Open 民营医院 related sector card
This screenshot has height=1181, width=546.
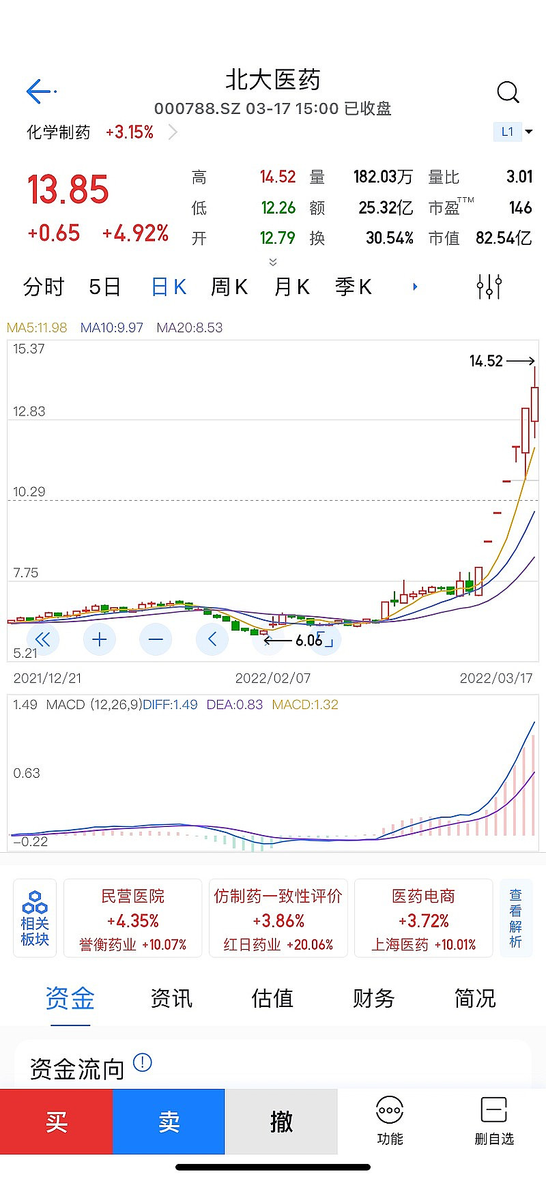coord(133,918)
